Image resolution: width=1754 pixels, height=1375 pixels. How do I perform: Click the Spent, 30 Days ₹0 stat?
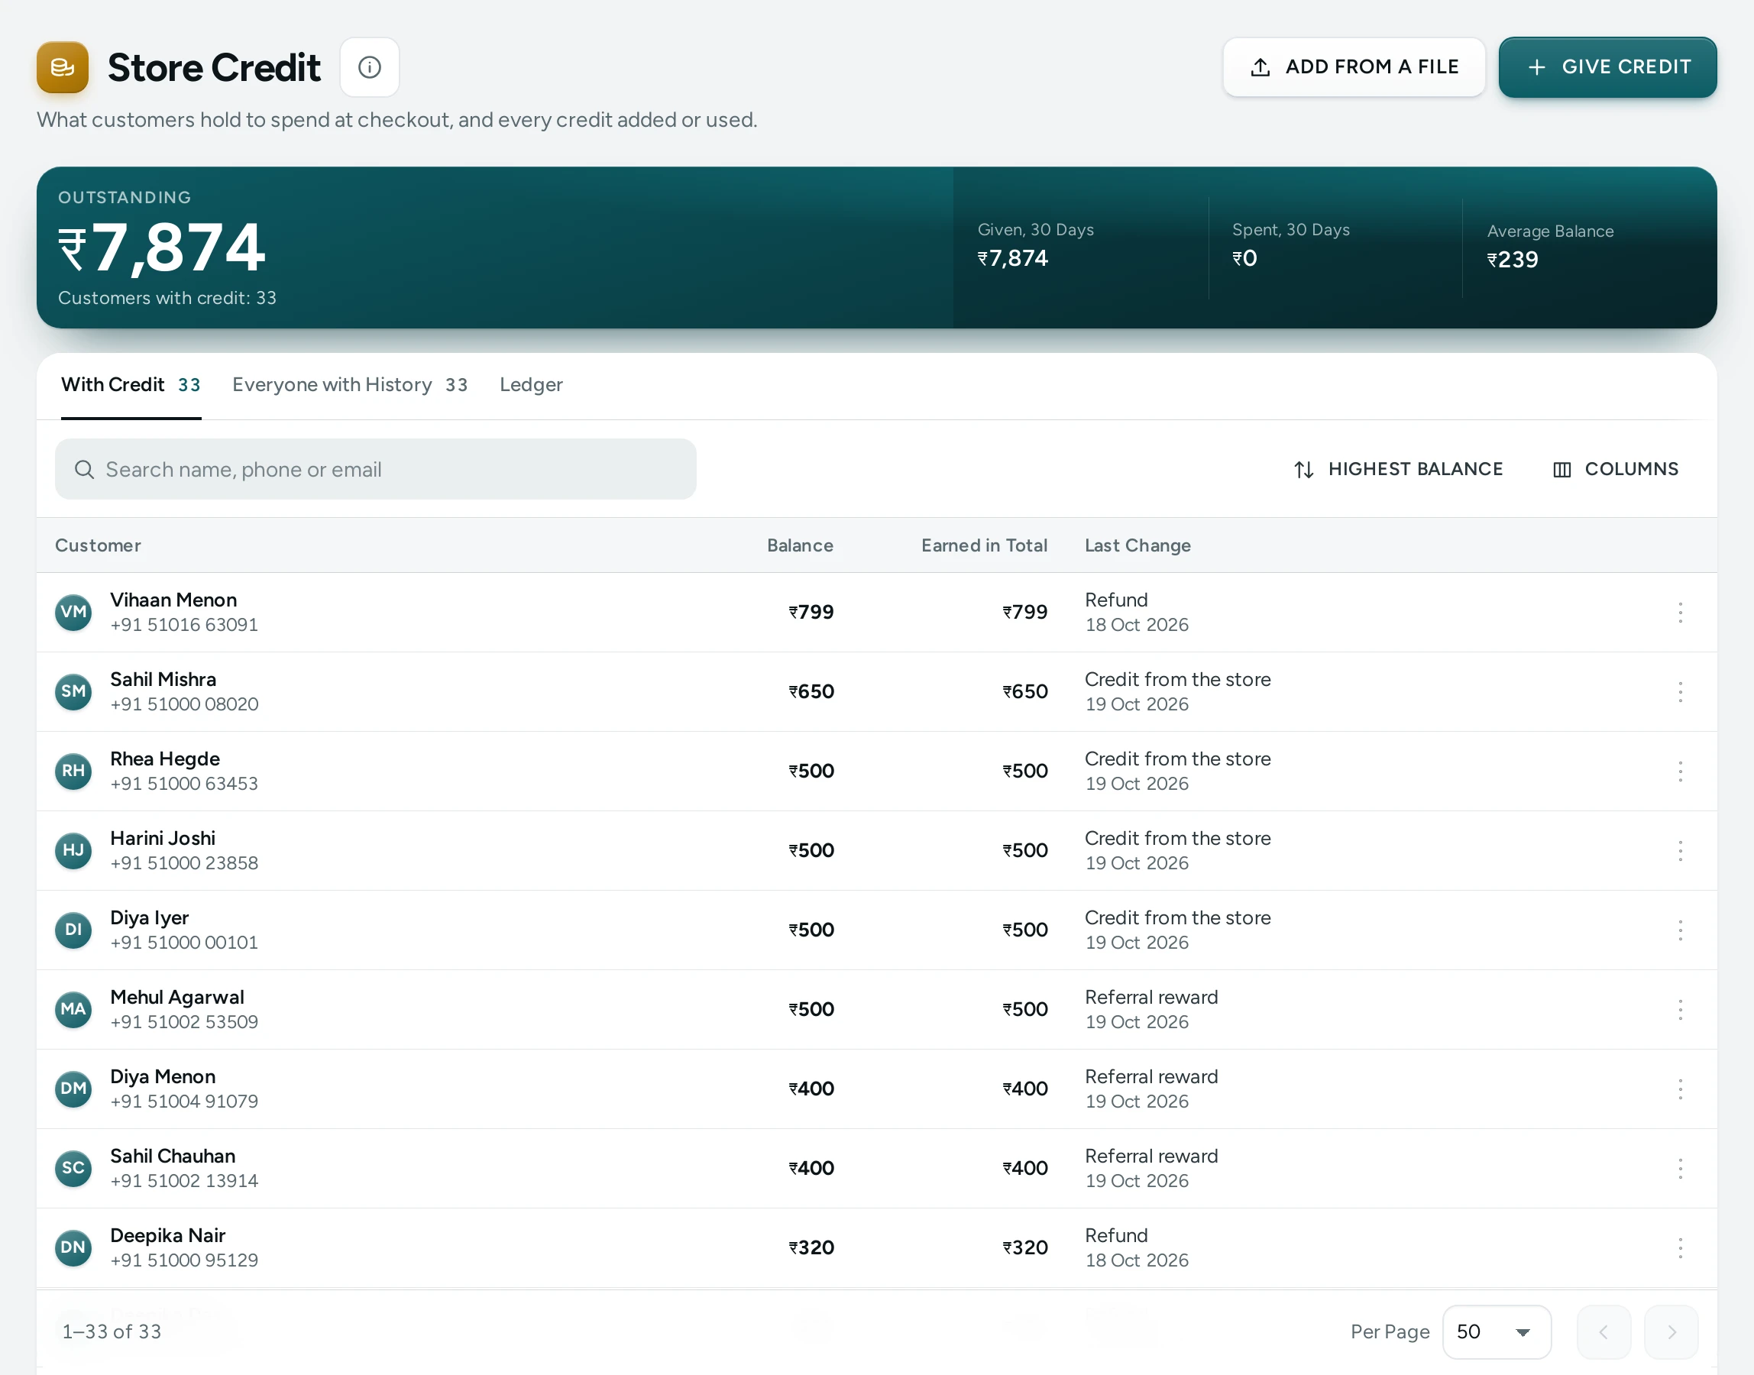(1290, 245)
